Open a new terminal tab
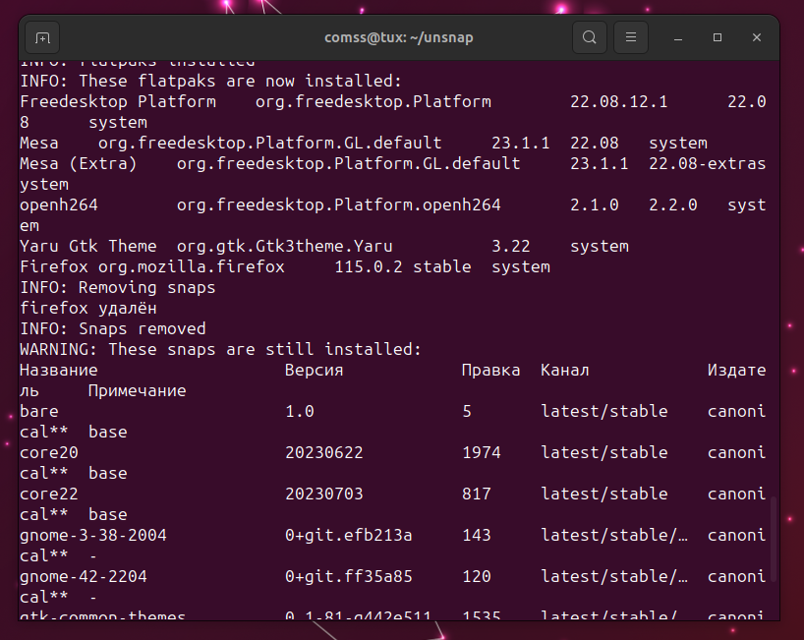This screenshot has width=804, height=640. pos(41,38)
